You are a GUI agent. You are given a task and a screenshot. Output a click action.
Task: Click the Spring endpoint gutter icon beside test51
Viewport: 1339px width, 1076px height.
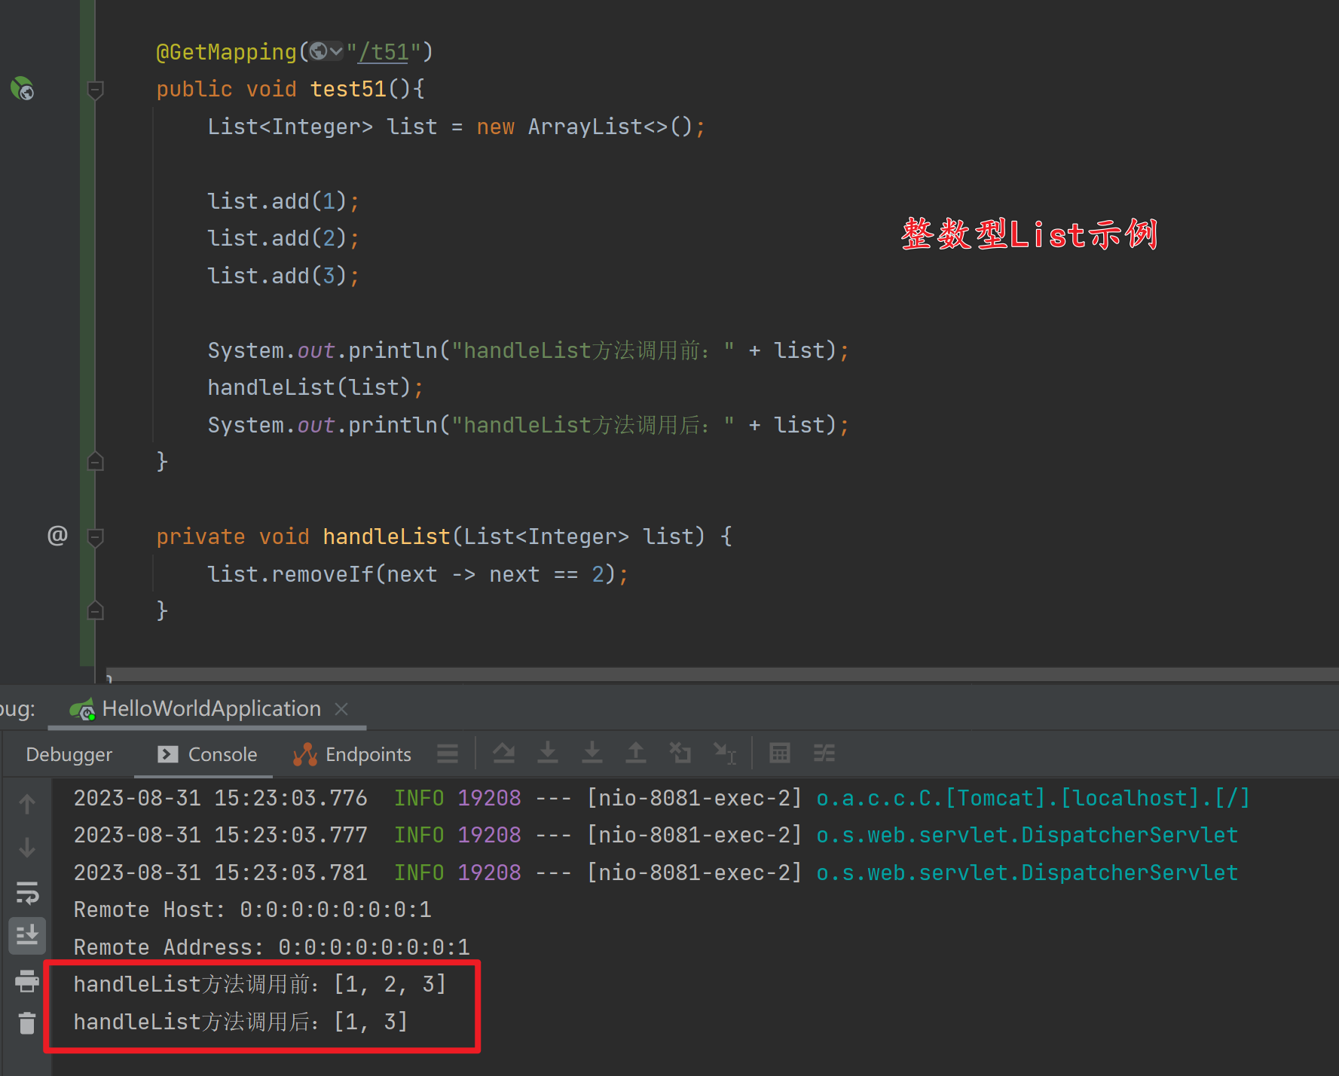(22, 89)
